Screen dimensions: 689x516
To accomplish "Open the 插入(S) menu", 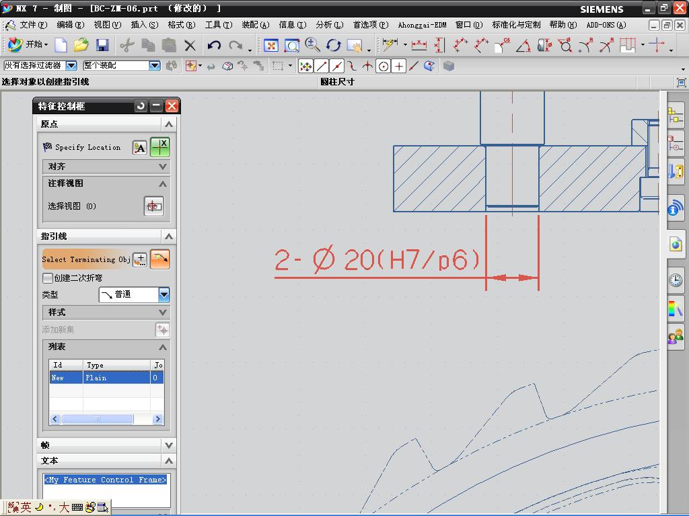I will pyautogui.click(x=145, y=25).
